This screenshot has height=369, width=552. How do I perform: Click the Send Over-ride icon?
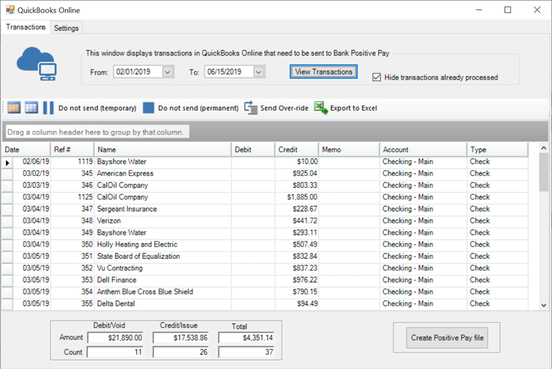click(x=251, y=107)
